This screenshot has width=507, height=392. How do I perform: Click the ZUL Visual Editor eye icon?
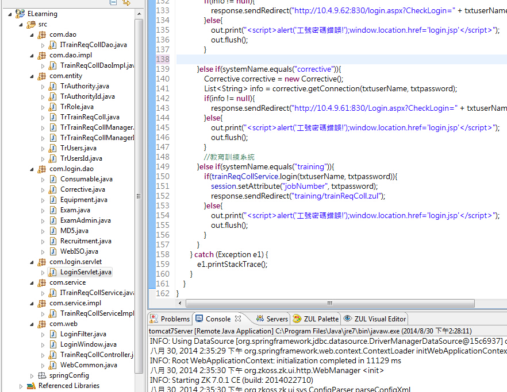[348, 319]
